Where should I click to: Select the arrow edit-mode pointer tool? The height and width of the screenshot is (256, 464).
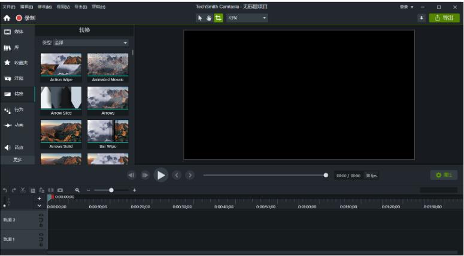201,18
